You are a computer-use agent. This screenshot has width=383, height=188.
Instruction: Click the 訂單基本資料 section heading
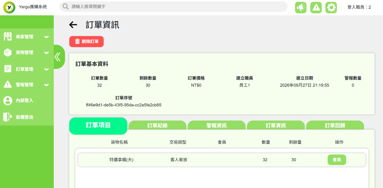click(x=92, y=64)
